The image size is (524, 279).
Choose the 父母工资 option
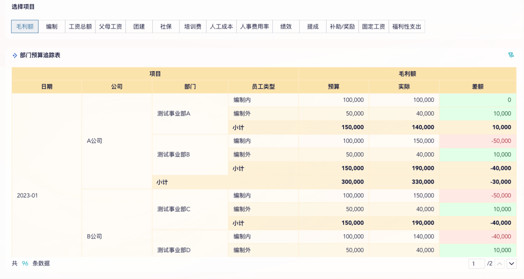click(x=110, y=27)
